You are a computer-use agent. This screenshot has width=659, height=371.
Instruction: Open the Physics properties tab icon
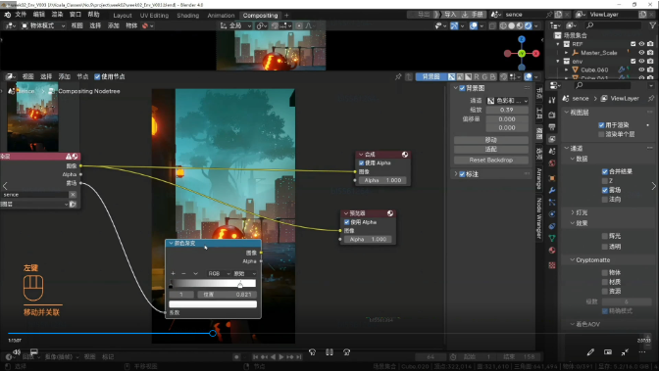click(552, 214)
